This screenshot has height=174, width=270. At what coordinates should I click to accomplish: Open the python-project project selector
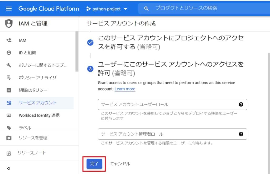pos(107,8)
